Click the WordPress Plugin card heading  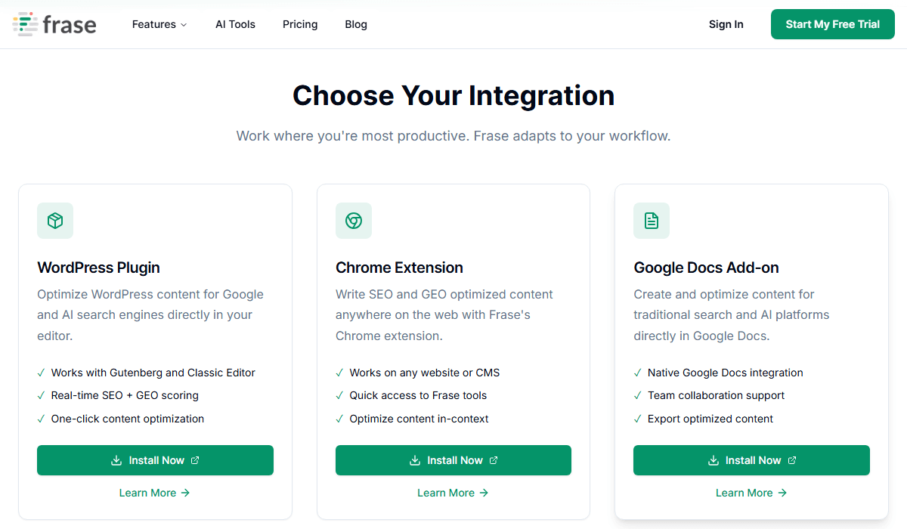[x=98, y=268]
